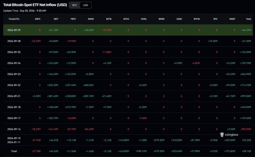Select the 2026-09-21 date cell
This screenshot has width=255, height=157.
[x=14, y=96]
